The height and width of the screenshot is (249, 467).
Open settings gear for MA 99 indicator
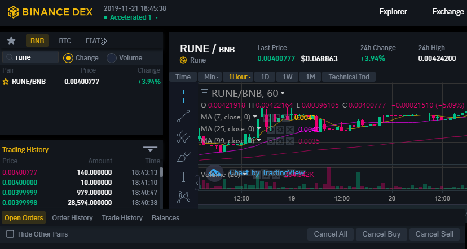tap(280, 141)
